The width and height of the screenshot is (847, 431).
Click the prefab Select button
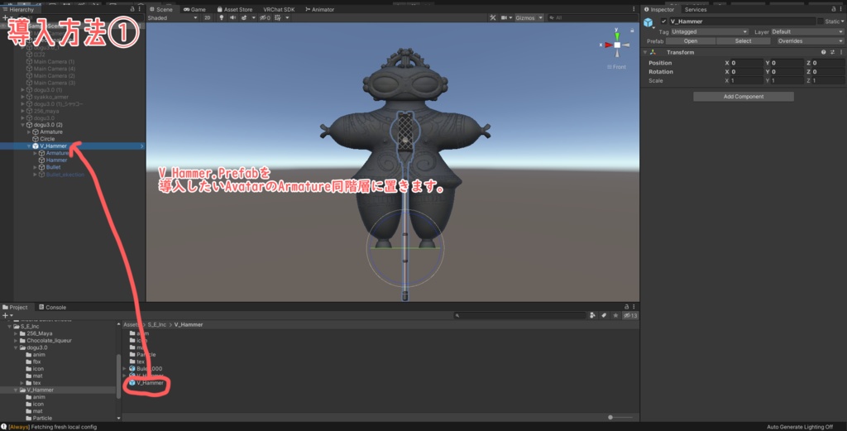tap(743, 41)
